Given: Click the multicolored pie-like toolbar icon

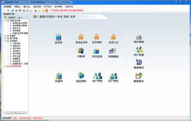Looking at the screenshot, I should click(x=35, y=11).
